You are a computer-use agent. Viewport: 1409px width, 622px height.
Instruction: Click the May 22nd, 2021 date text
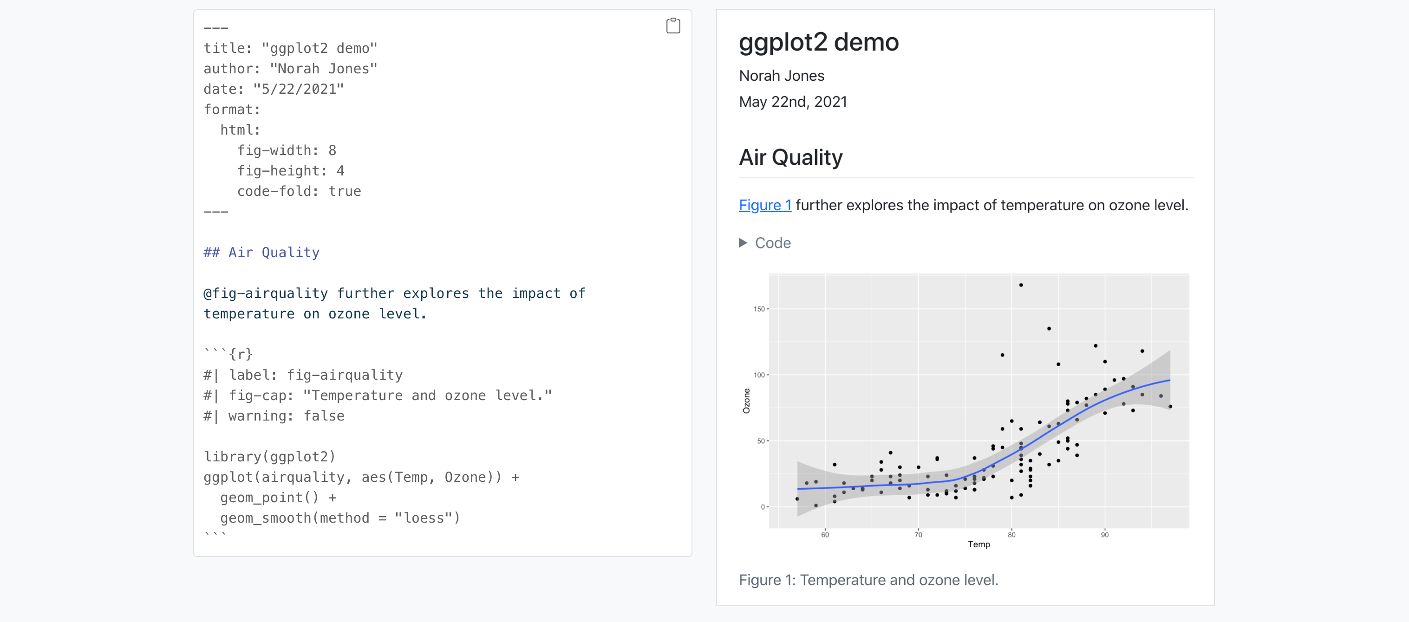click(793, 102)
